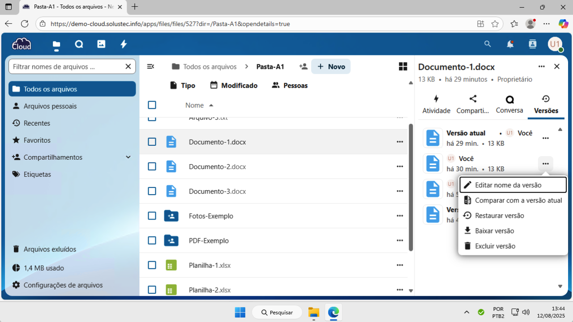This screenshot has height=322, width=573.
Task: Expand the Compartilhamentos section chevron
Action: pyautogui.click(x=128, y=157)
